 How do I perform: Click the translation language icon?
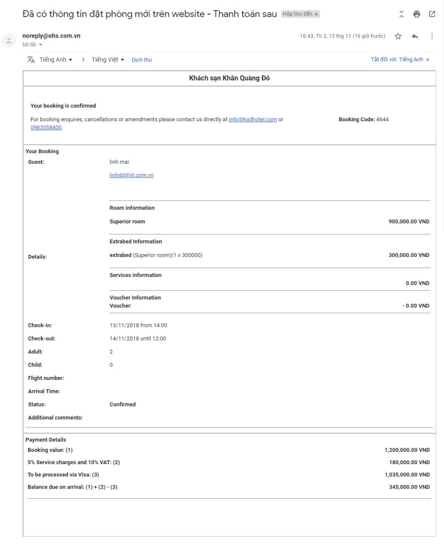pyautogui.click(x=31, y=59)
